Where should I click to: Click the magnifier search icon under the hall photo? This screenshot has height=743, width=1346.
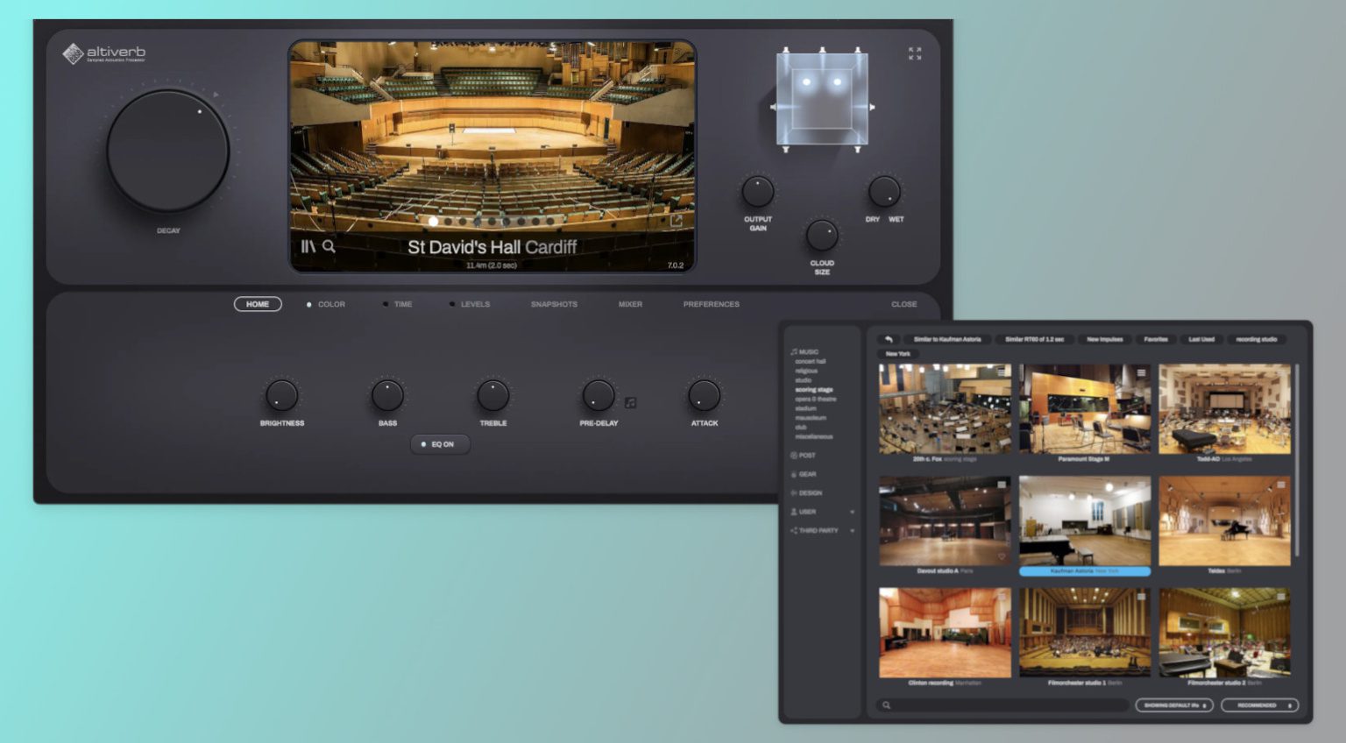coord(329,248)
